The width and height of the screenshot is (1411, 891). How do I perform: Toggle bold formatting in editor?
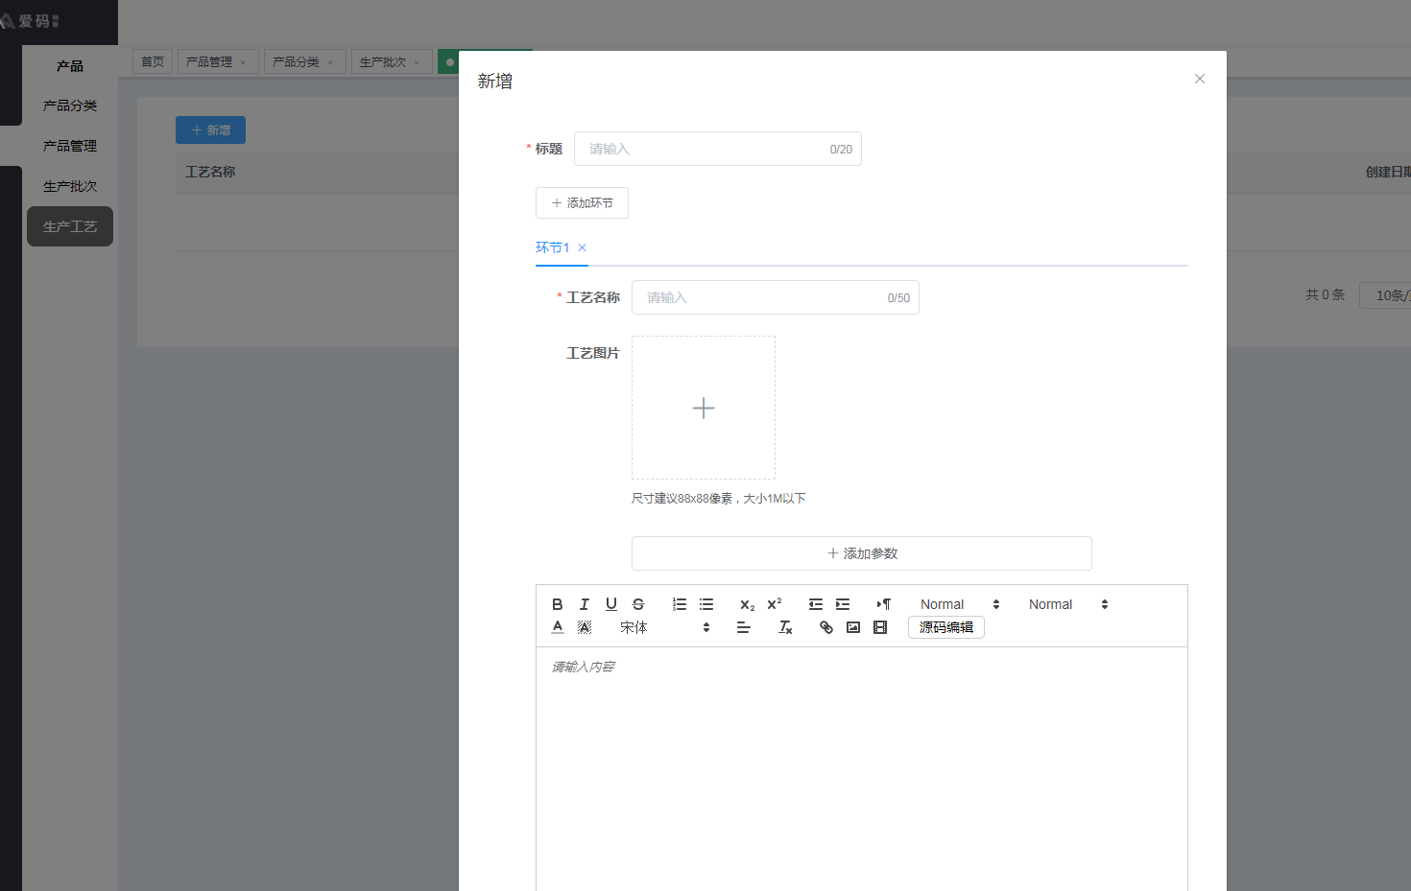[x=557, y=604]
